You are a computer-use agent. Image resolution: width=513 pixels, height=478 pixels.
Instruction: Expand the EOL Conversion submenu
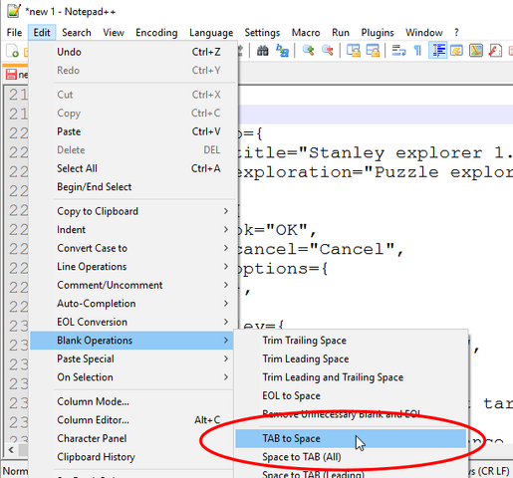(132, 322)
